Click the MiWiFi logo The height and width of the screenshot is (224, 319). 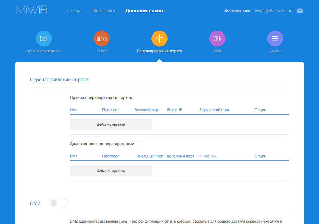point(32,10)
